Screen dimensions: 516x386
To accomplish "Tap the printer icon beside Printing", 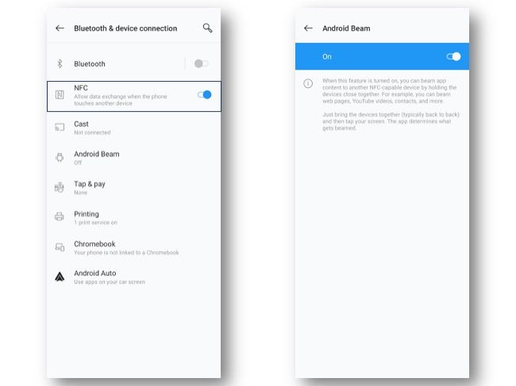I will (x=60, y=216).
